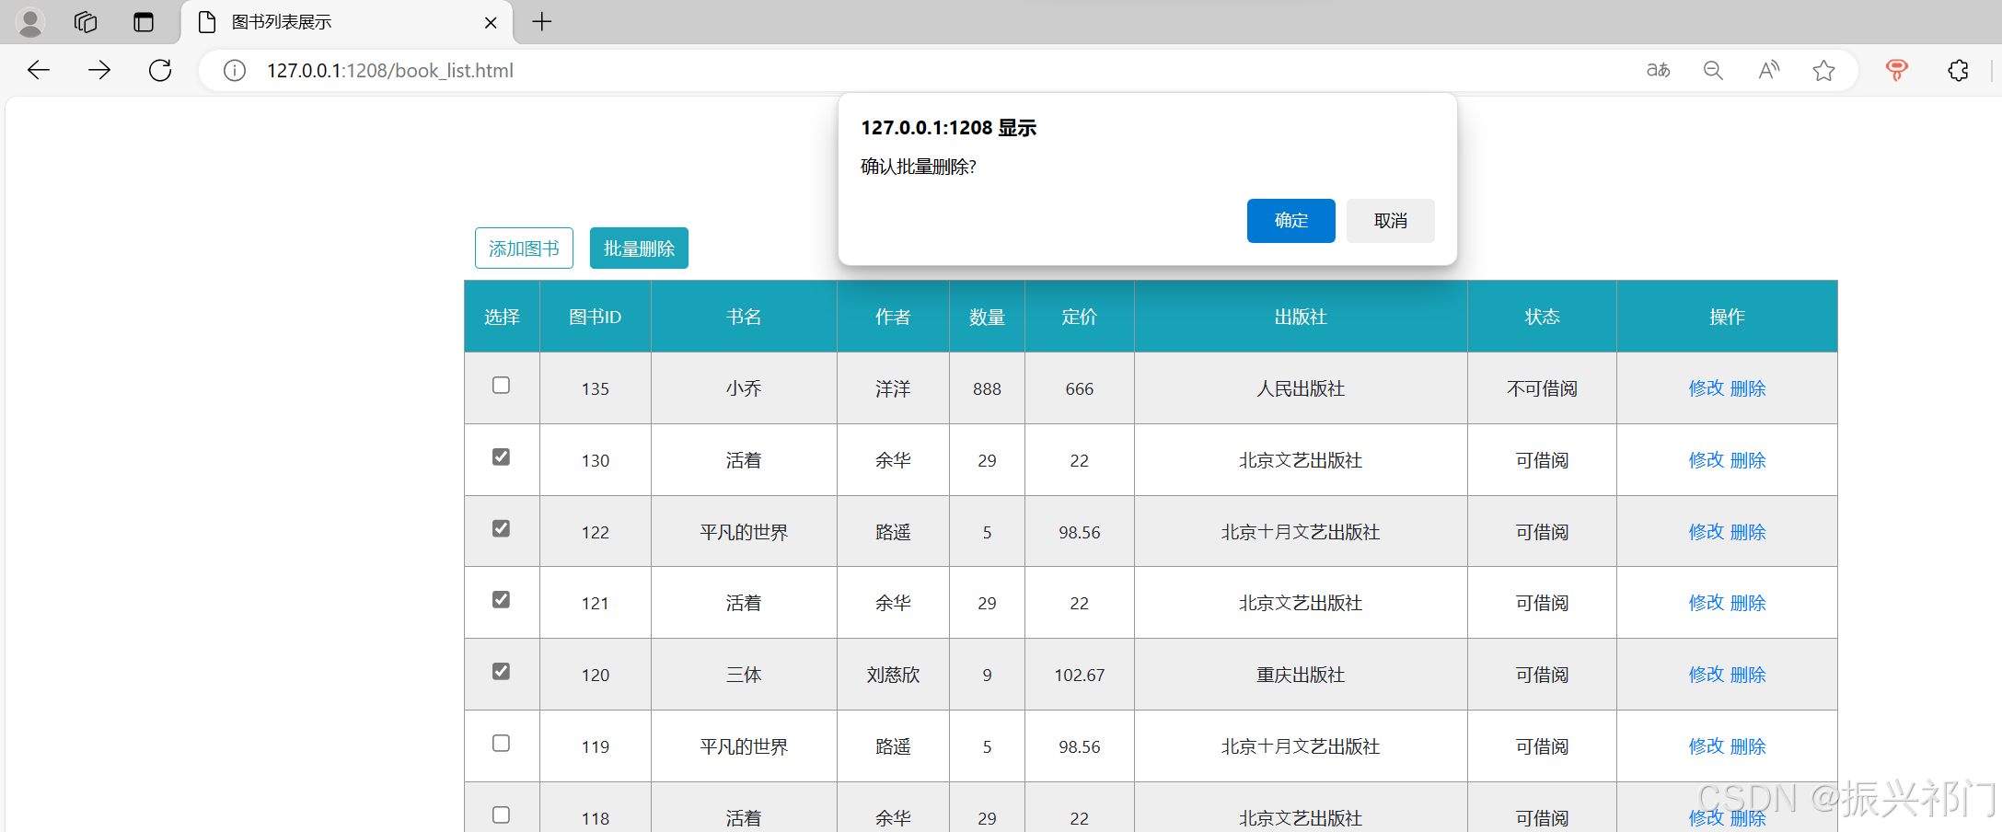
Task: Click the 选择 column header
Action: [502, 317]
